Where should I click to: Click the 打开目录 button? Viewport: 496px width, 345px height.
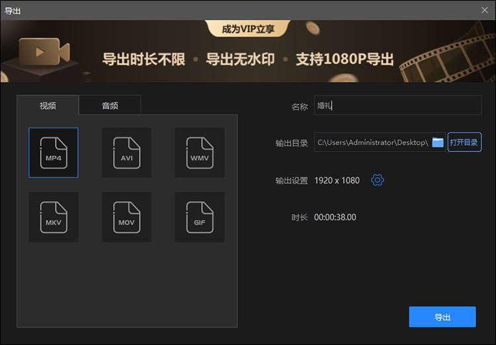pos(464,142)
